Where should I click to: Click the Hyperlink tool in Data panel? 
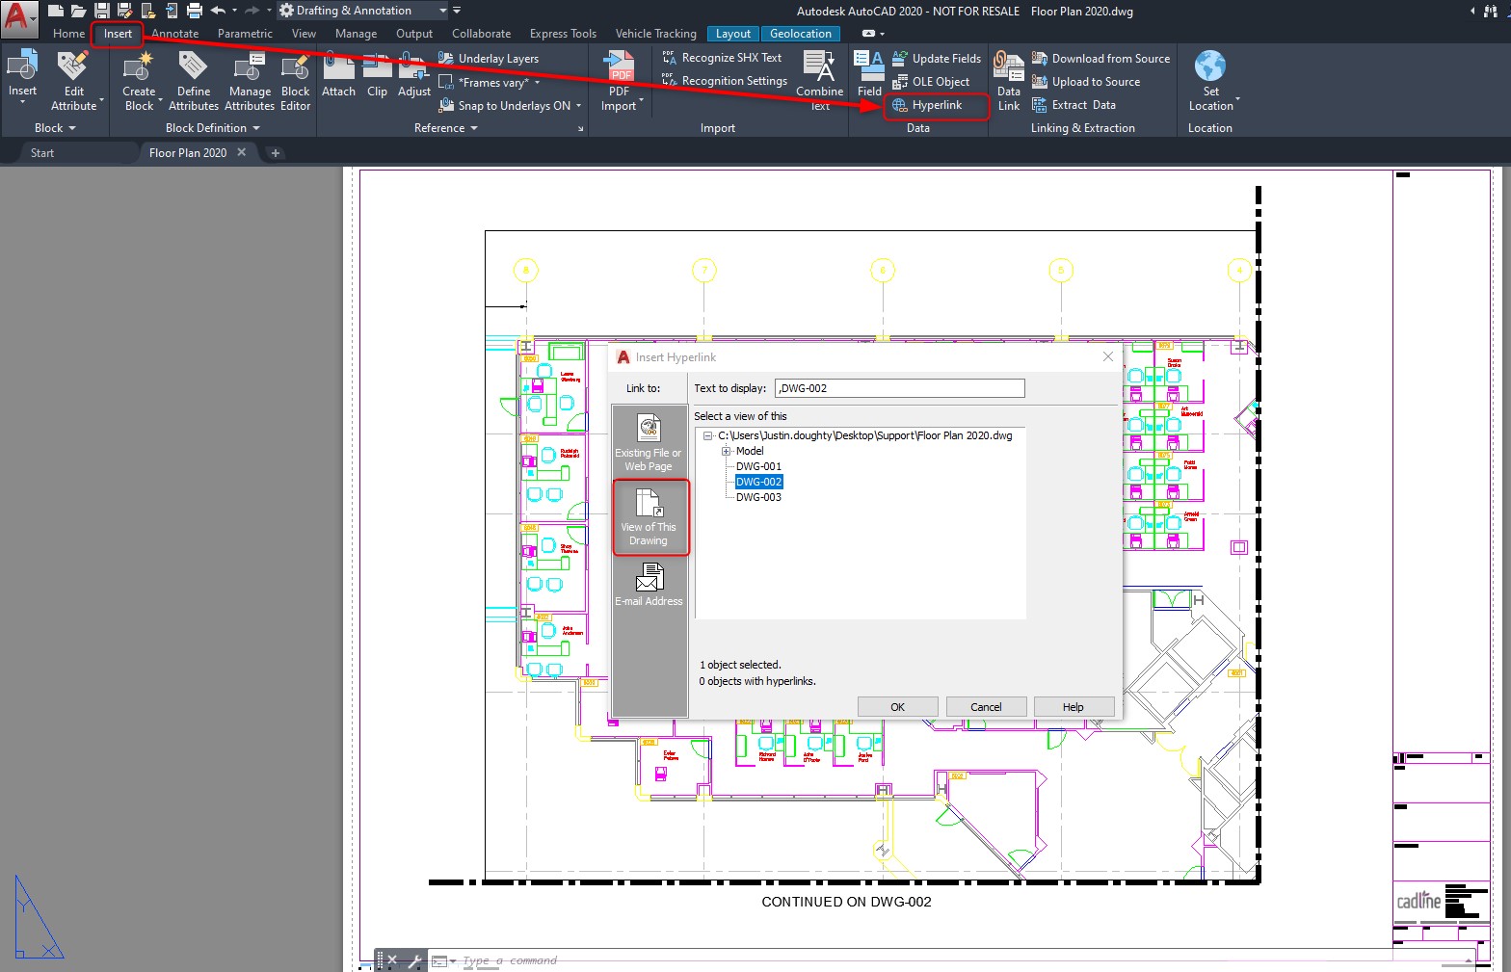[927, 105]
